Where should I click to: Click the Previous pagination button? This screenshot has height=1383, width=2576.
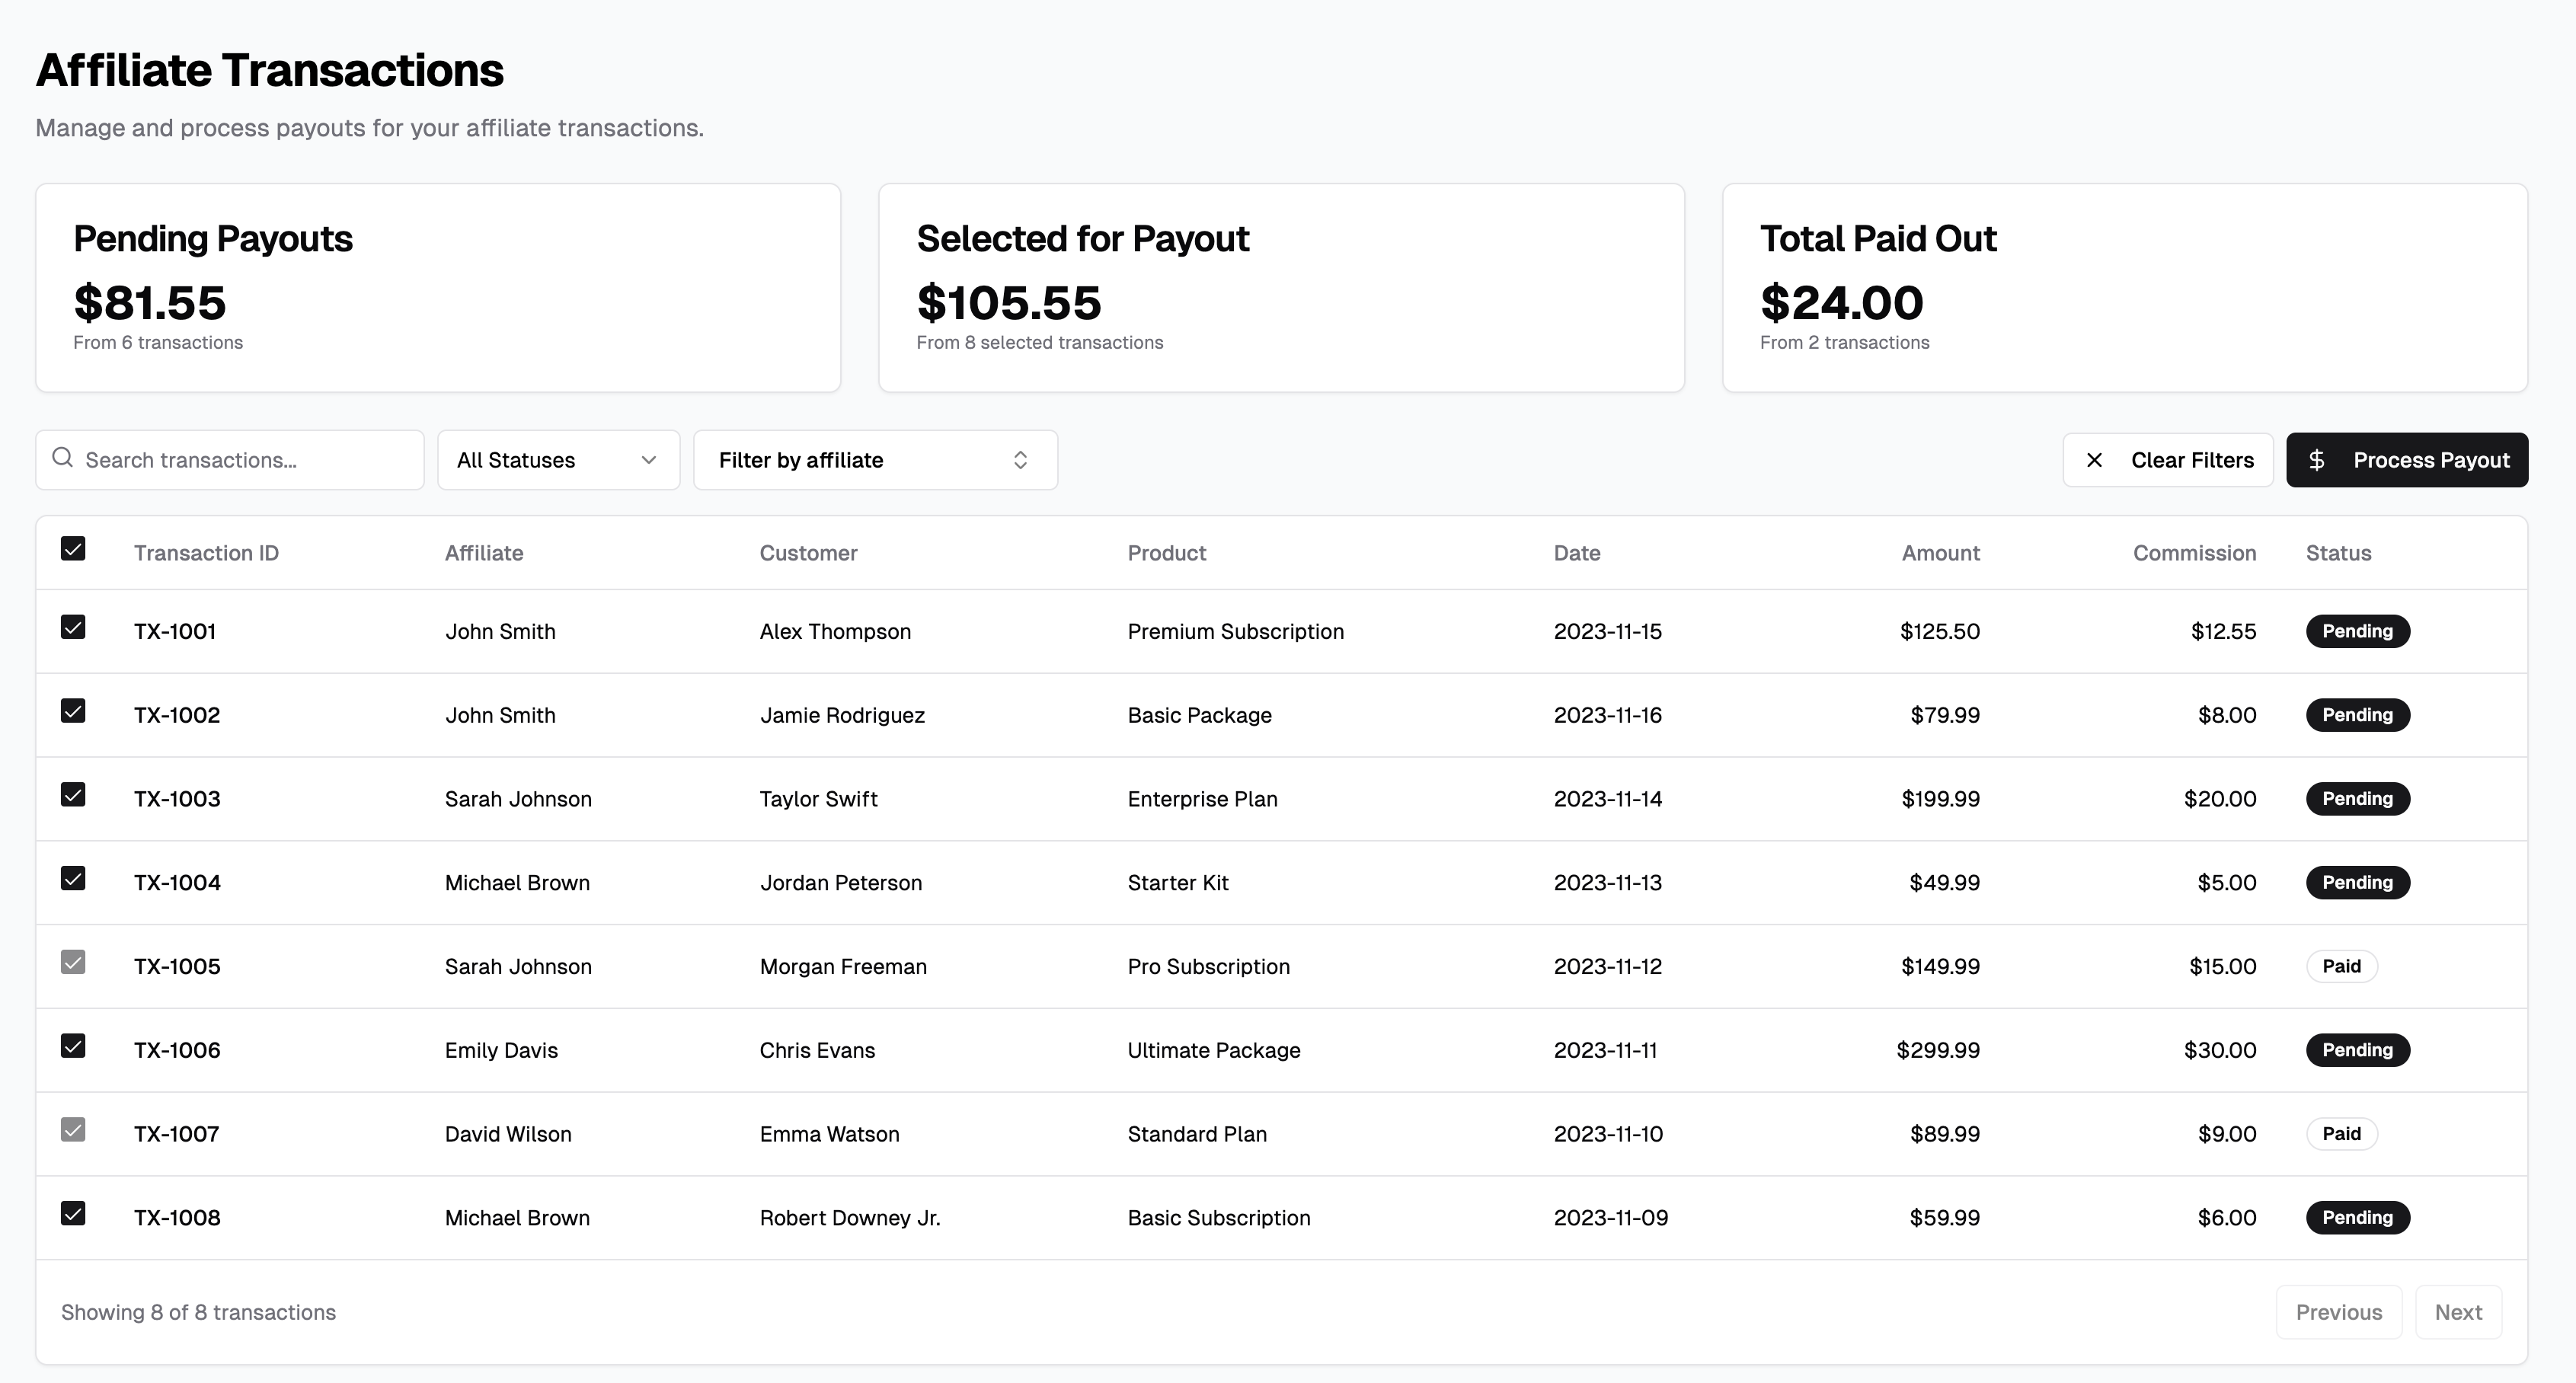click(2339, 1312)
